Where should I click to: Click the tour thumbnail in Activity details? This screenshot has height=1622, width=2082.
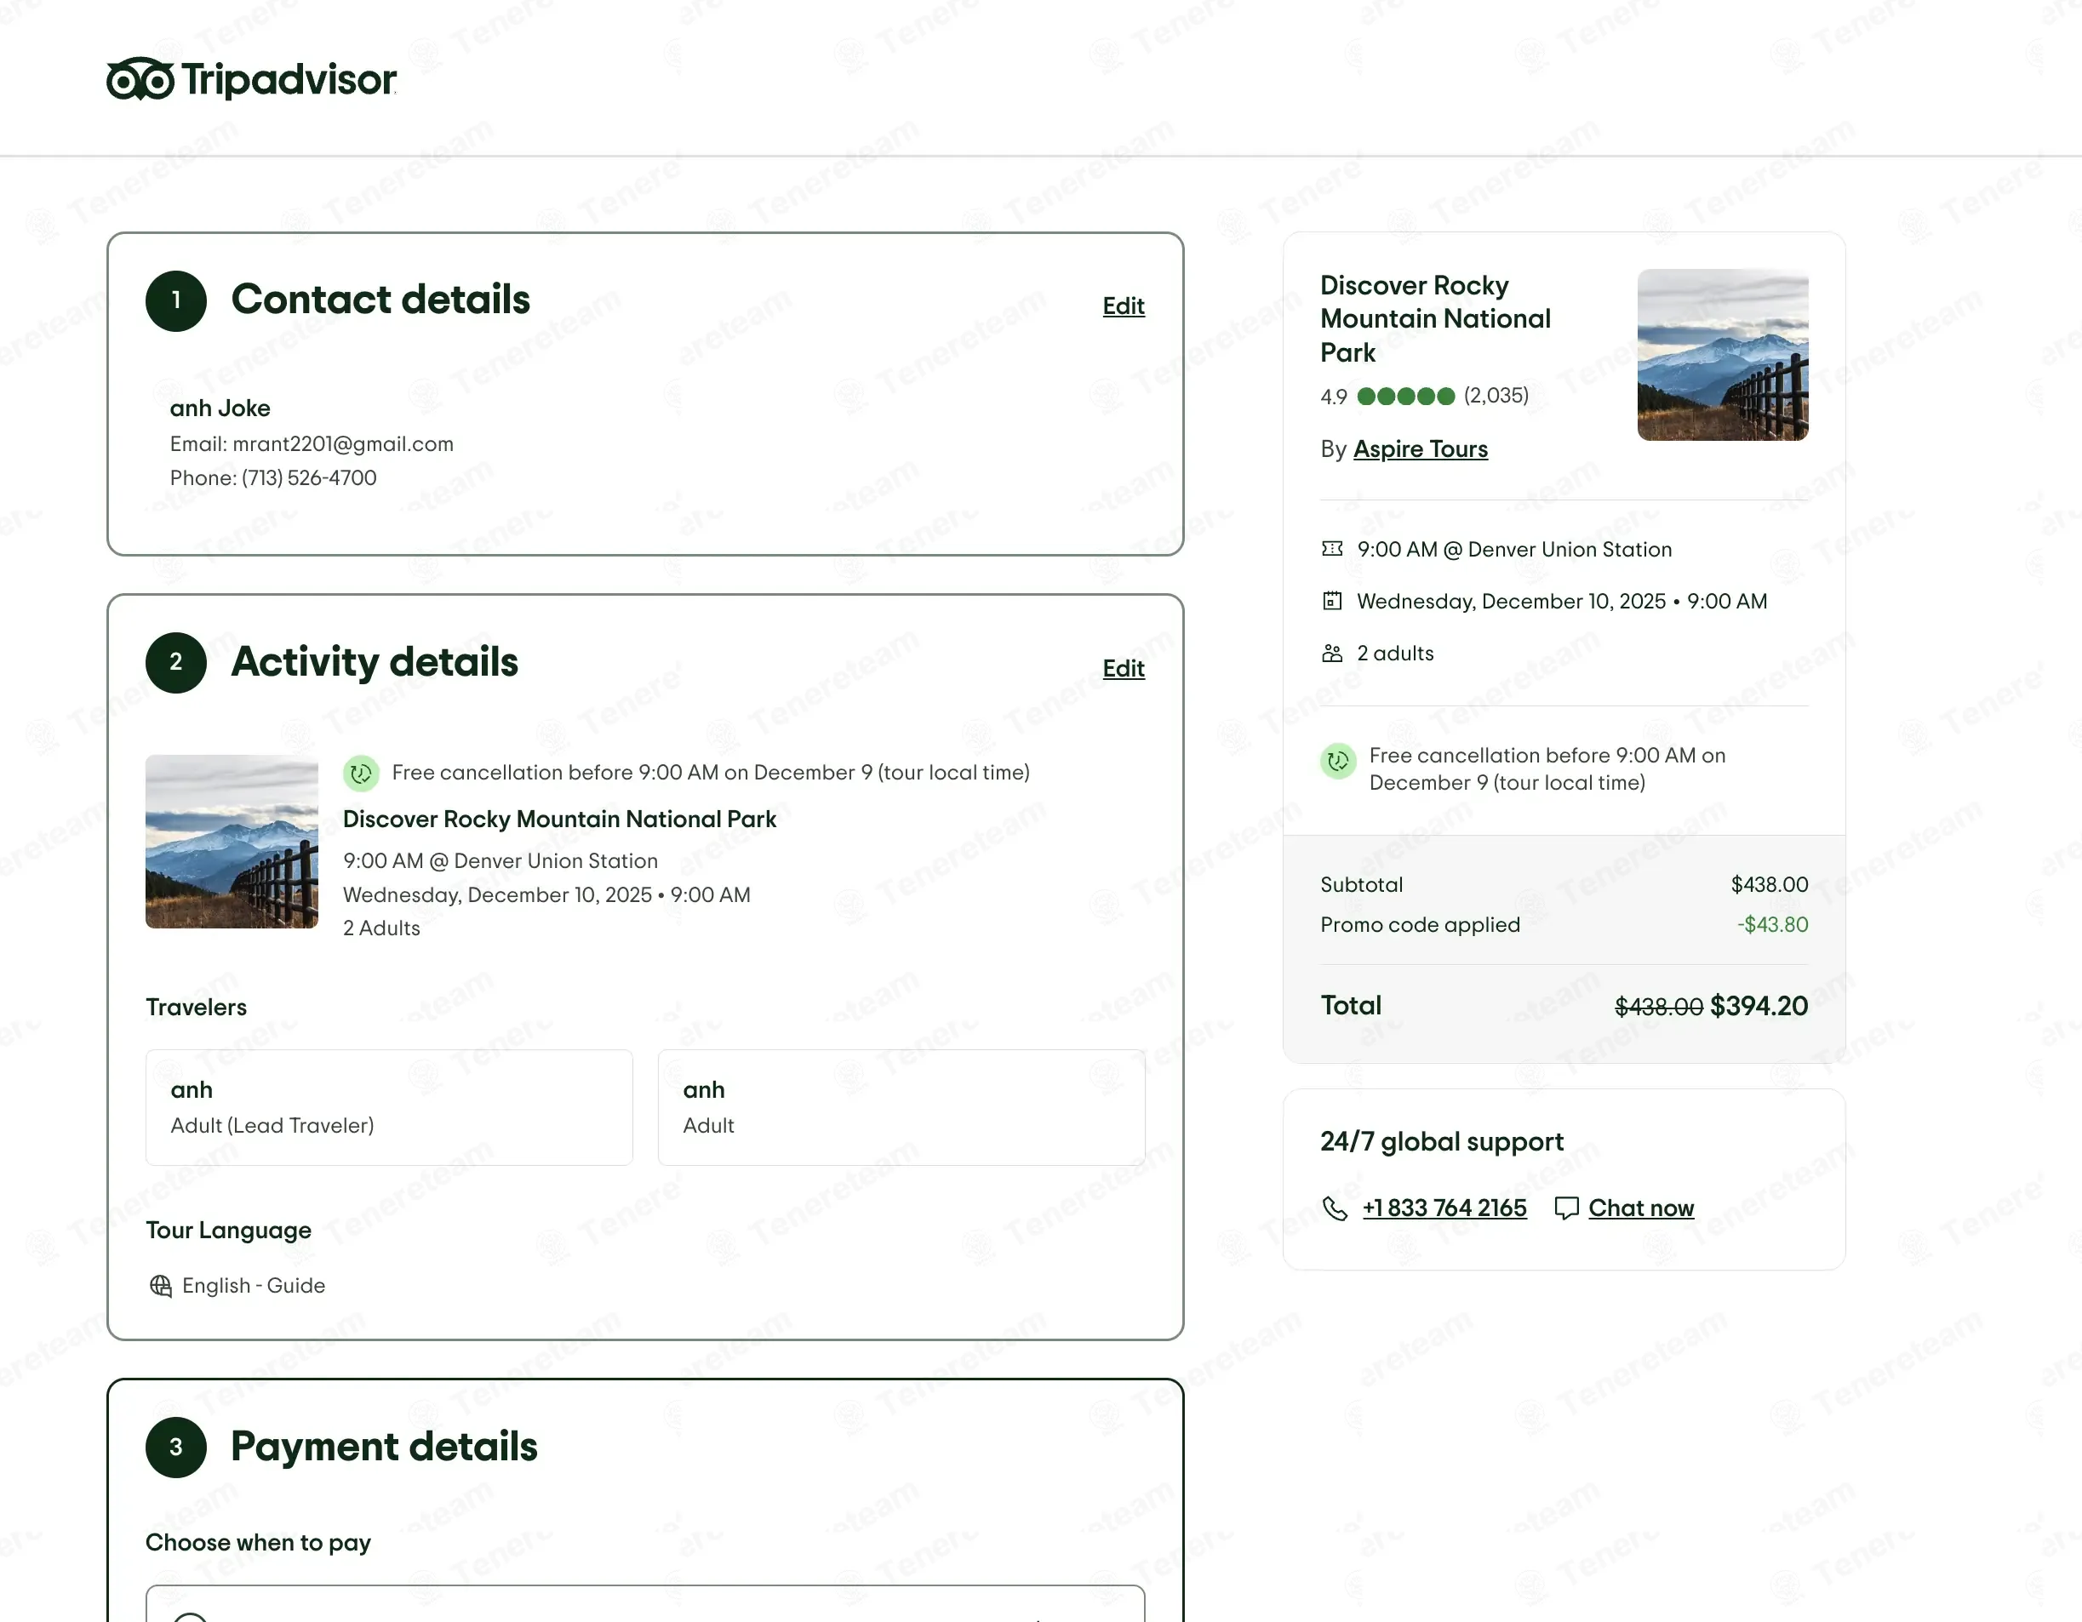pyautogui.click(x=232, y=842)
